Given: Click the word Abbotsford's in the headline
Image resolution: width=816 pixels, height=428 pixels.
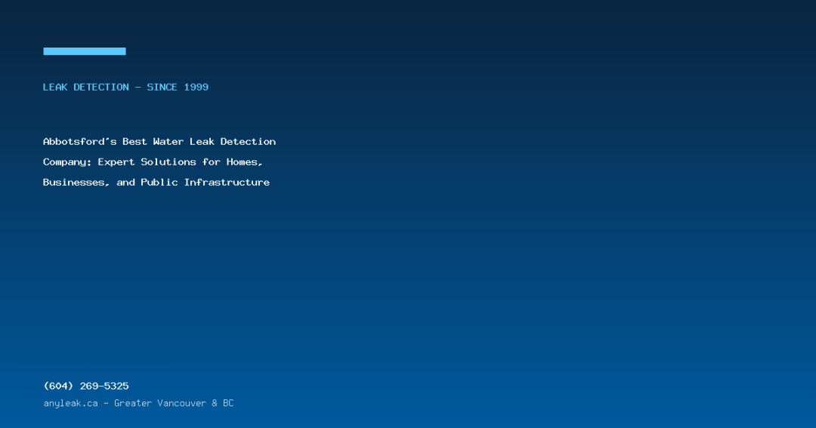Looking at the screenshot, I should pyautogui.click(x=79, y=141).
